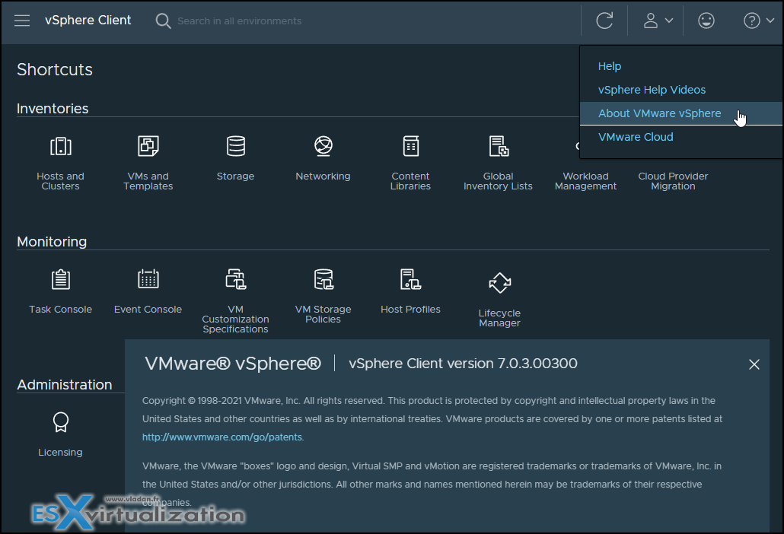Open VMs and Templates icon
This screenshot has width=784, height=534.
(x=148, y=146)
